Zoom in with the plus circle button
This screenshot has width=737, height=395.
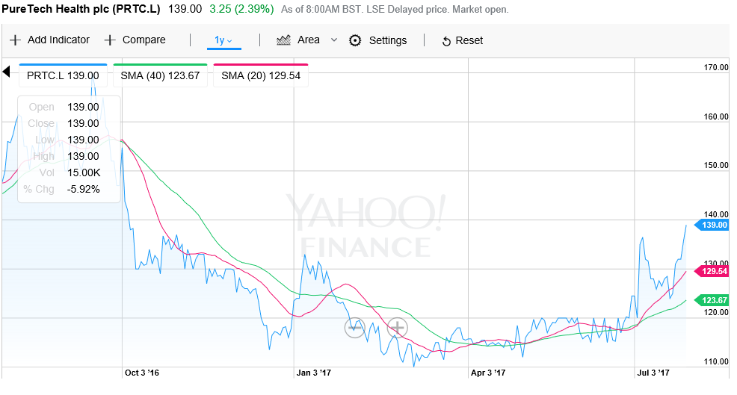tap(397, 328)
